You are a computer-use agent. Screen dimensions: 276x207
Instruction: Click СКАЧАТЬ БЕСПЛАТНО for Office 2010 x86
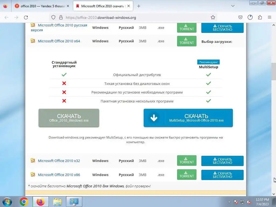click(x=222, y=175)
